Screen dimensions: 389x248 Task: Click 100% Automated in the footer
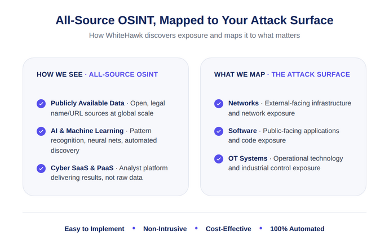(x=297, y=229)
